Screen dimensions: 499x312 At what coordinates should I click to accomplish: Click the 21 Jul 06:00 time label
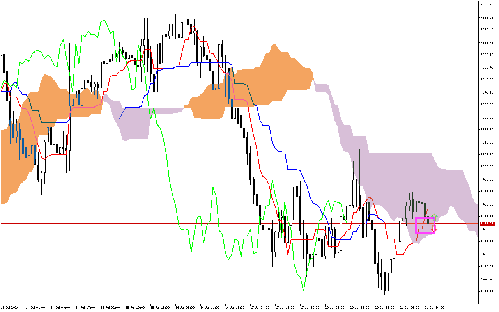tap(410, 308)
